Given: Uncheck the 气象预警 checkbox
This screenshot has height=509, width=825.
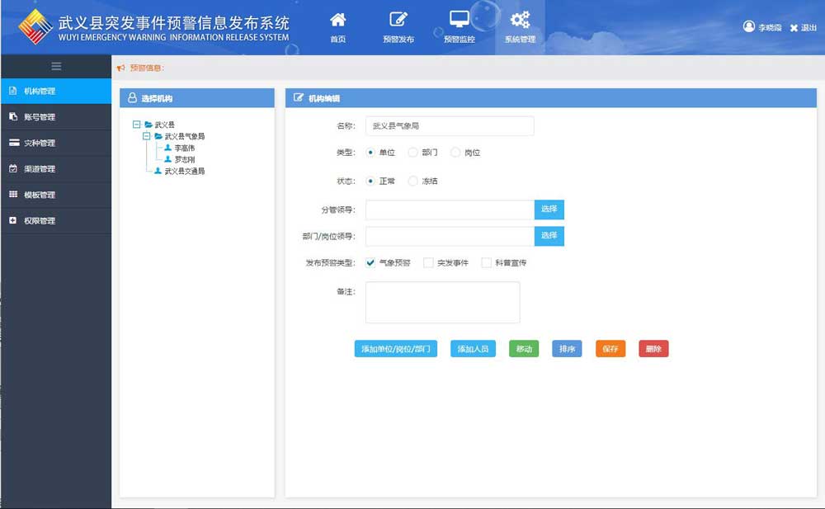Looking at the screenshot, I should (x=370, y=262).
